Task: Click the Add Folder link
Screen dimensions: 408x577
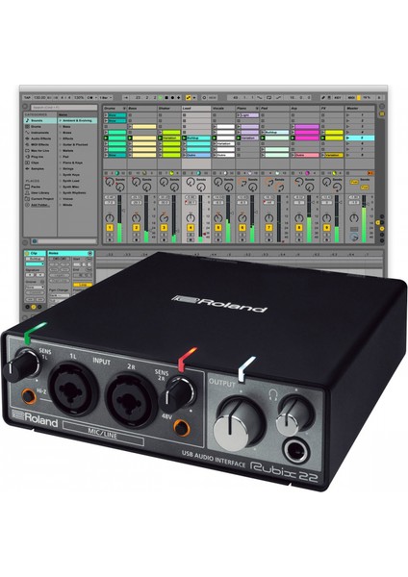Action: 39,205
